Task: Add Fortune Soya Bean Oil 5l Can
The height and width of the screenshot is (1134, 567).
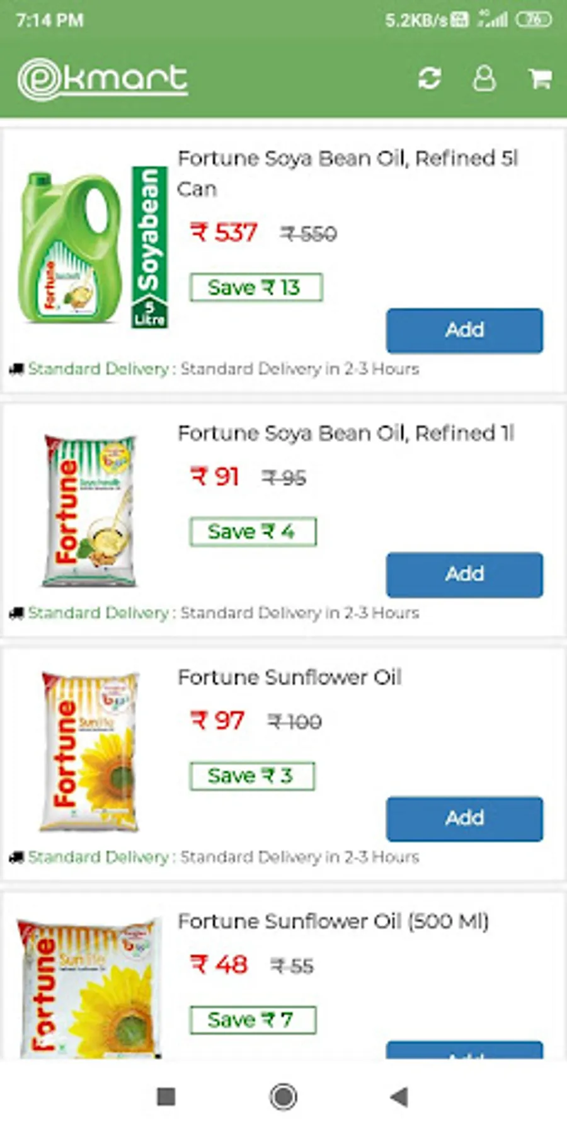Action: pos(464,330)
